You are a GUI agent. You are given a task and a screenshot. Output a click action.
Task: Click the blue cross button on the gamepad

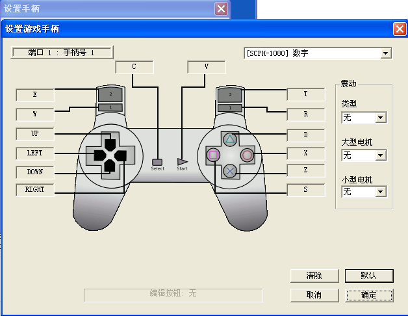230,171
